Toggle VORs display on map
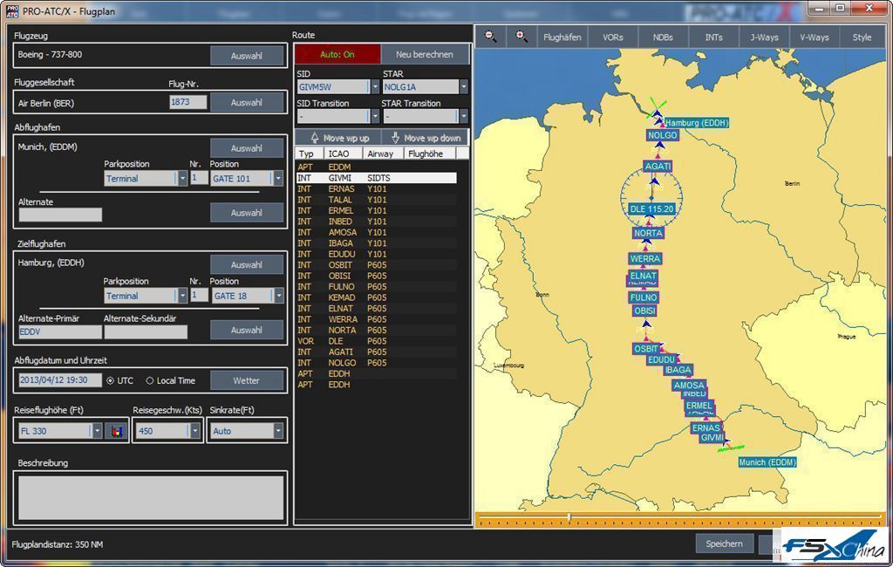Viewport: 893px width, 567px height. pyautogui.click(x=613, y=38)
